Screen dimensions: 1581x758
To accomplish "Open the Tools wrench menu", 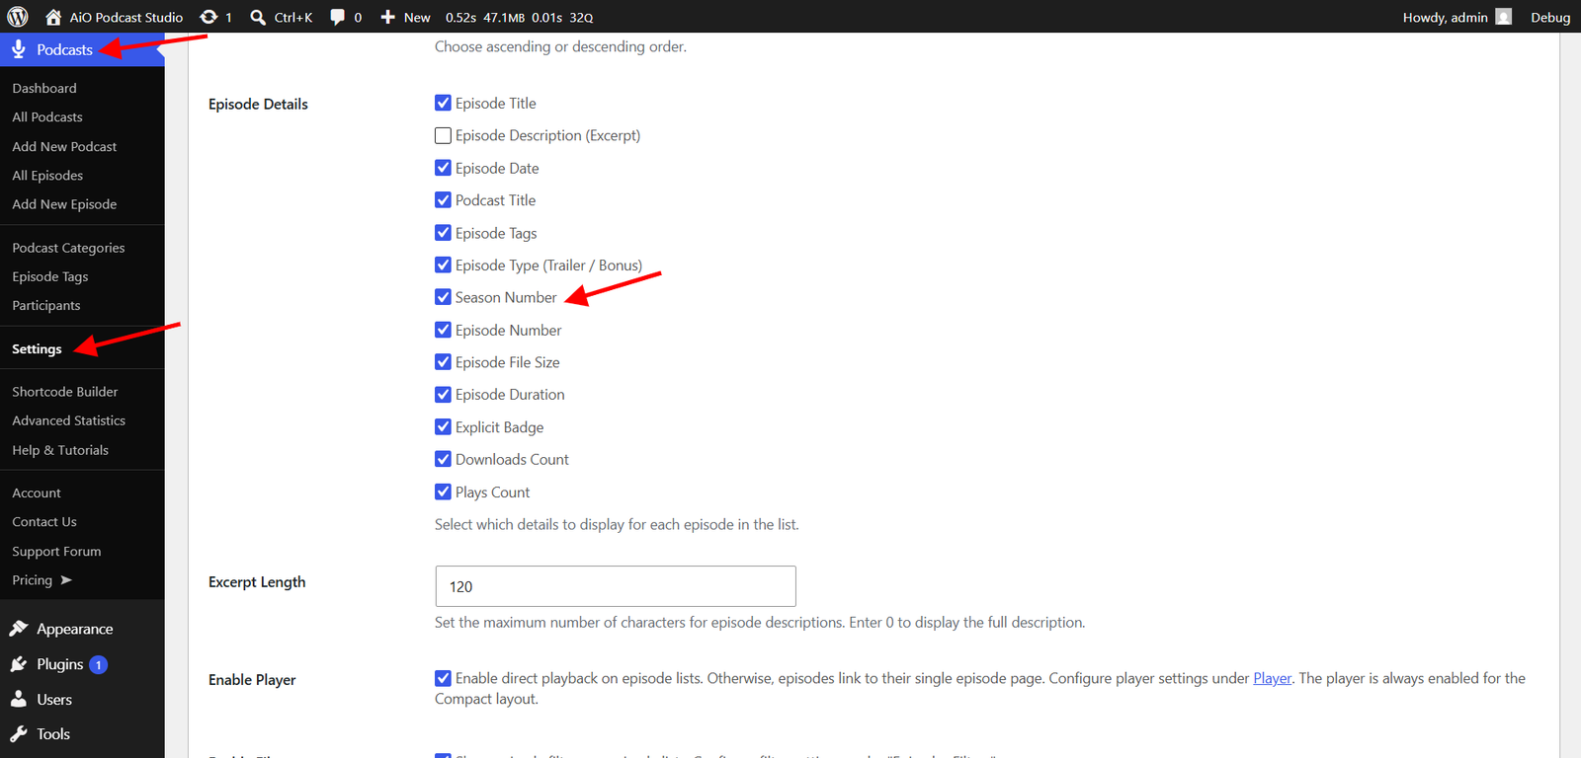I will click(19, 734).
